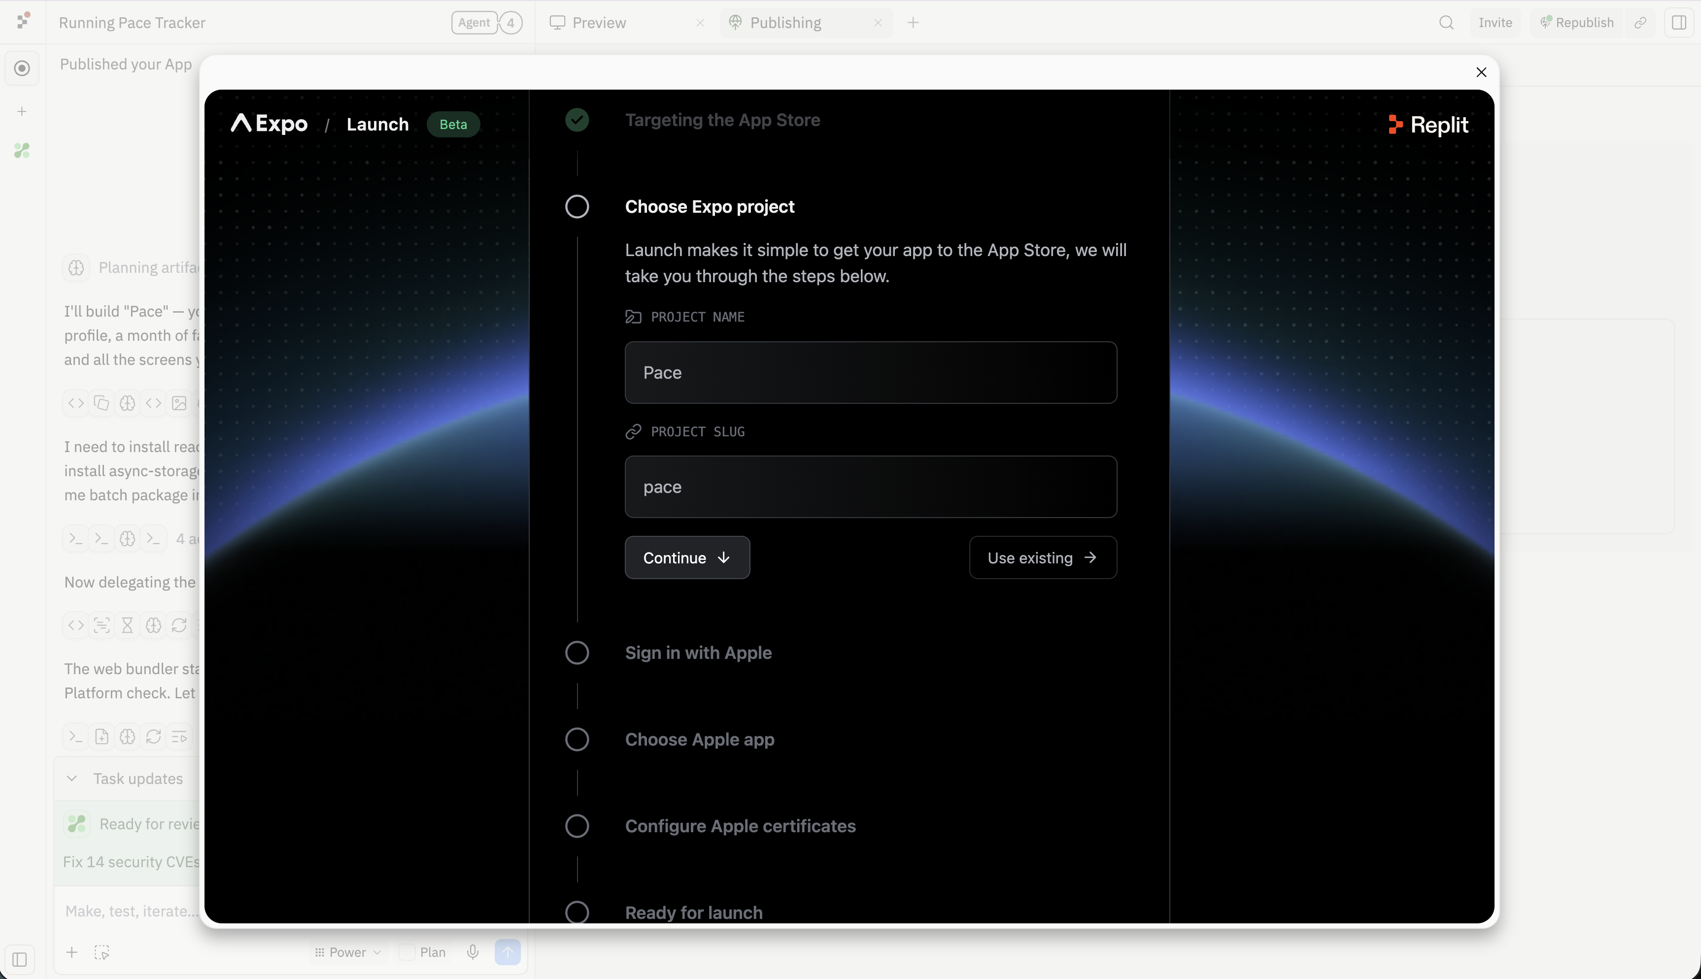Click the 'Make, test, iterate...' chat input
Screen dimensions: 1701x979
(132, 911)
